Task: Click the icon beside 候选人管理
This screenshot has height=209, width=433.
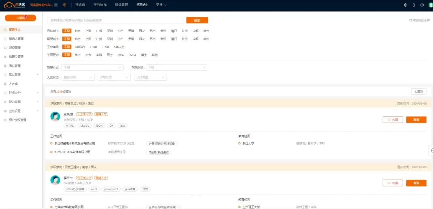Action: [x=5, y=39]
